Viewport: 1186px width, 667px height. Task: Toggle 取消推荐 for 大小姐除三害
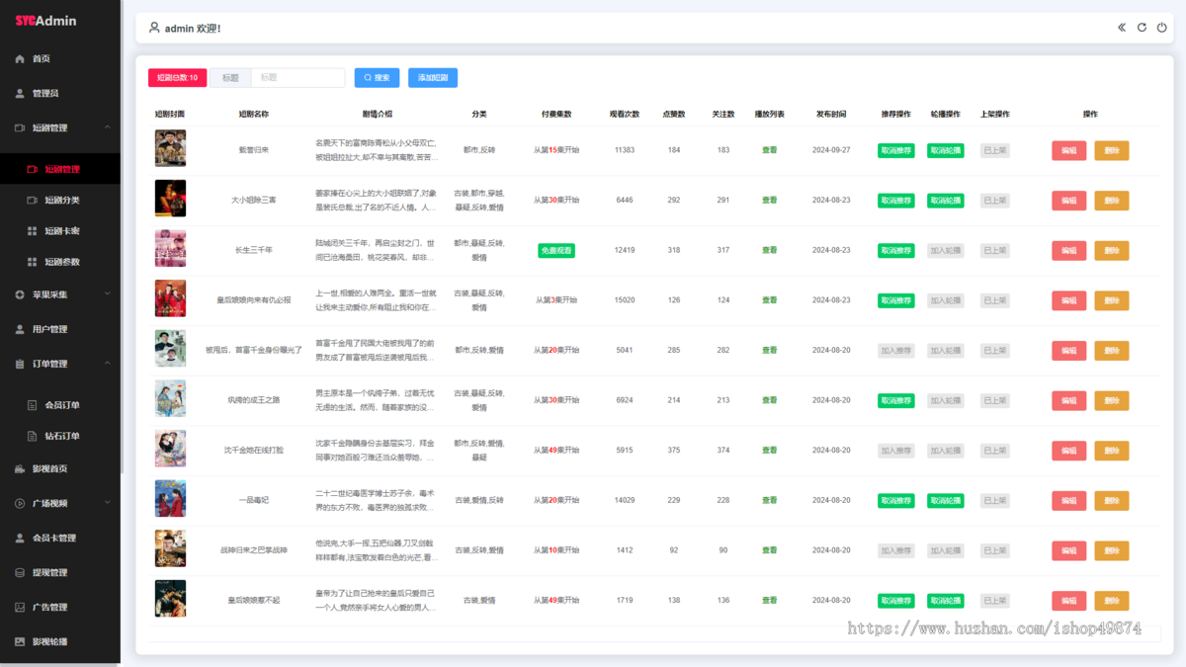896,201
